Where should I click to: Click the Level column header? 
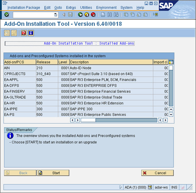(64, 62)
